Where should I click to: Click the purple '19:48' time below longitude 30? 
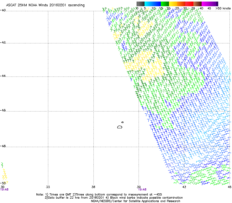click(4, 190)
